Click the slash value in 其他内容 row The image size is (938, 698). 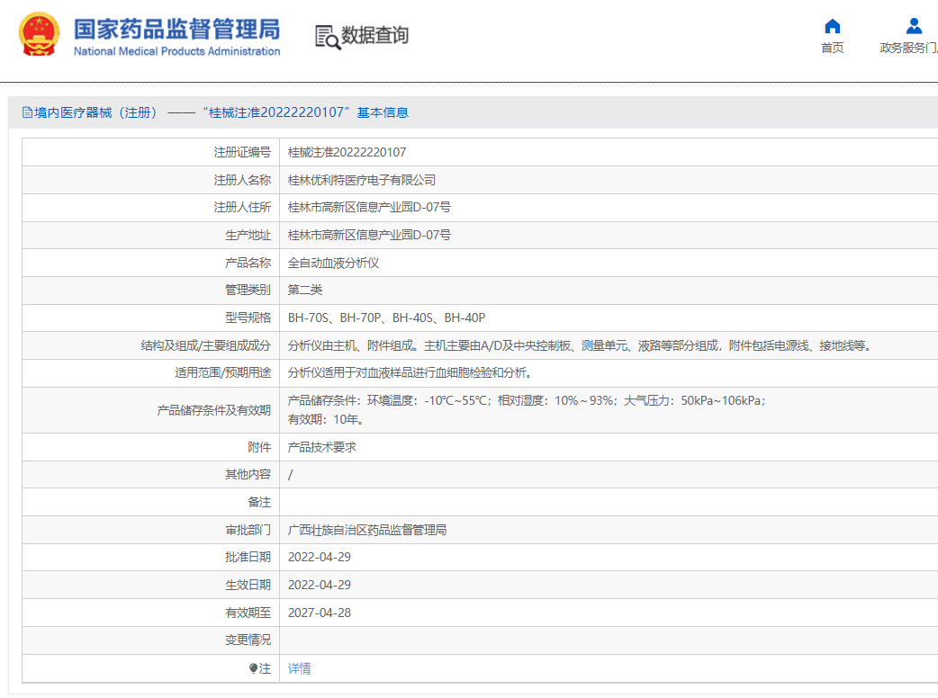click(290, 475)
